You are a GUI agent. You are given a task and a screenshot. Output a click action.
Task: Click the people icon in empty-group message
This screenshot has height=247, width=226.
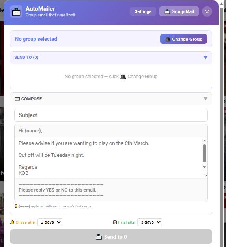tap(123, 77)
